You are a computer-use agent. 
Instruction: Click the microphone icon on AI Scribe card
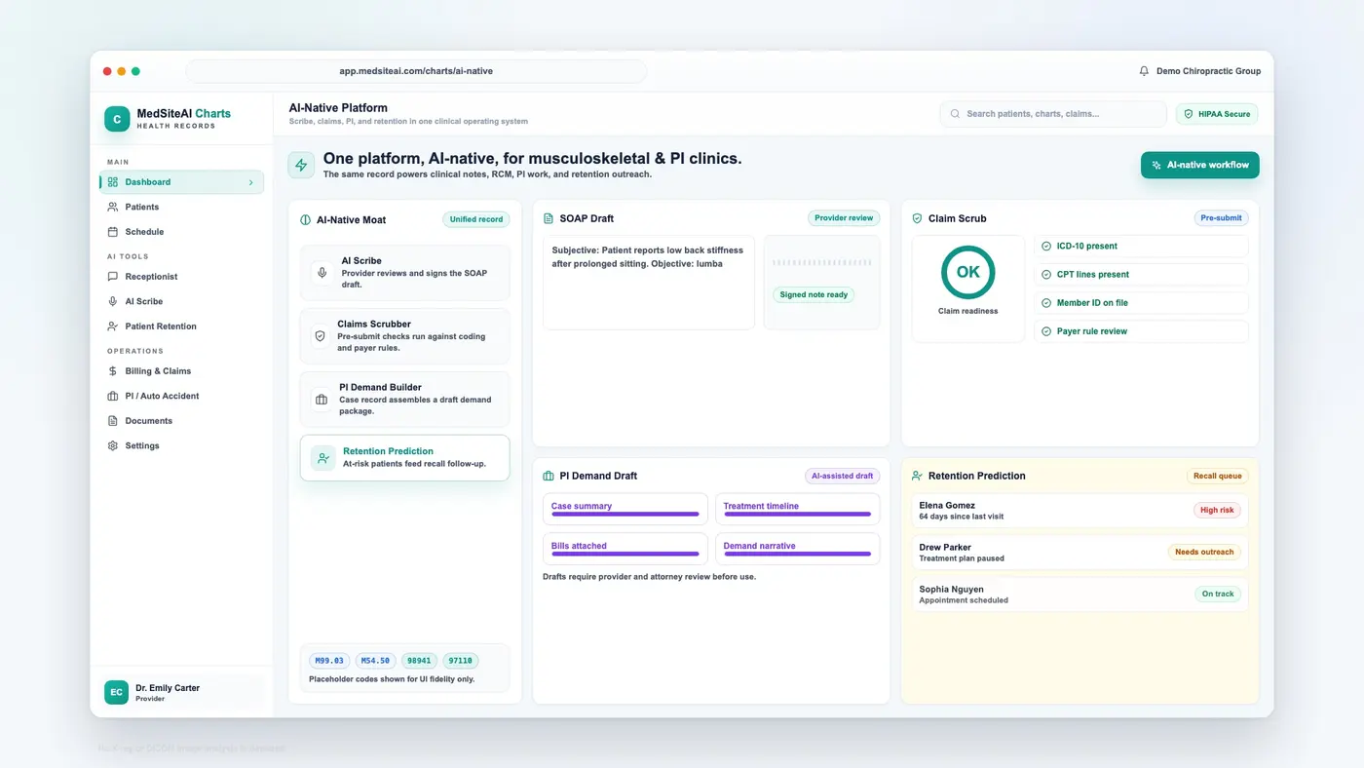pyautogui.click(x=322, y=273)
